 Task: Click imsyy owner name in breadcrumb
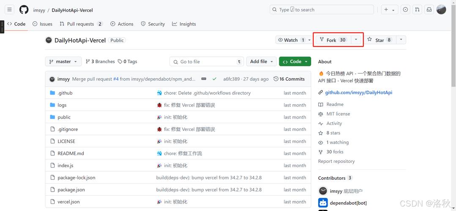click(39, 10)
